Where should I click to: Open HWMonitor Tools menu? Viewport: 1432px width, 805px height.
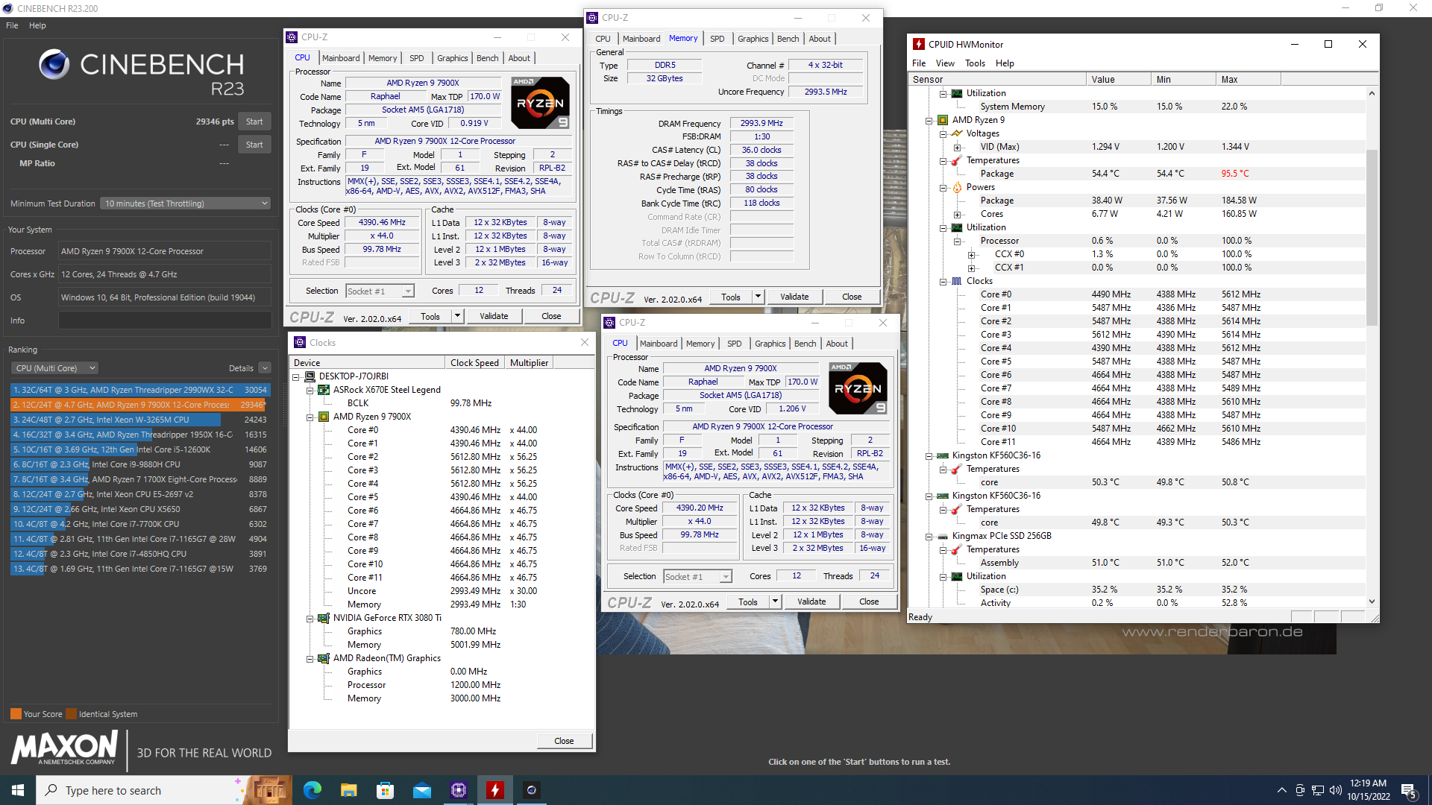click(x=975, y=63)
